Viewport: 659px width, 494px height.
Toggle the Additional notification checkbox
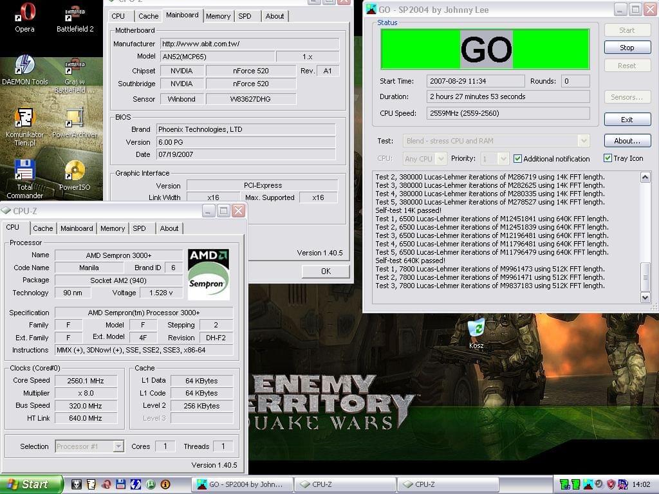click(518, 159)
